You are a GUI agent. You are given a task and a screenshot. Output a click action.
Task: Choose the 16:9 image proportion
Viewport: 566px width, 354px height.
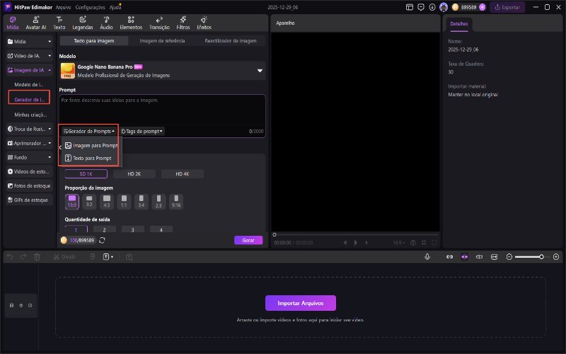tap(72, 202)
